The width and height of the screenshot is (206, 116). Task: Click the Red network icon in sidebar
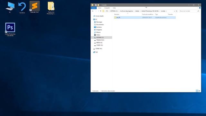[x=94, y=52]
